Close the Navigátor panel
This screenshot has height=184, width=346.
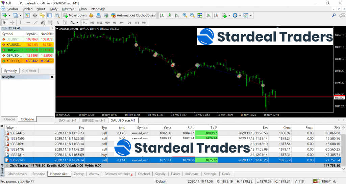tap(52, 77)
